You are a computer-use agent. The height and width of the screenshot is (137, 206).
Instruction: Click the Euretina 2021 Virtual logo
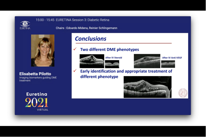click(x=37, y=101)
